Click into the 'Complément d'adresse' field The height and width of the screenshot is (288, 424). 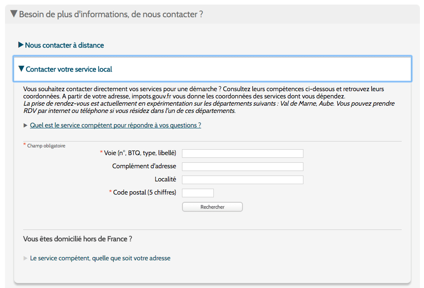click(242, 166)
